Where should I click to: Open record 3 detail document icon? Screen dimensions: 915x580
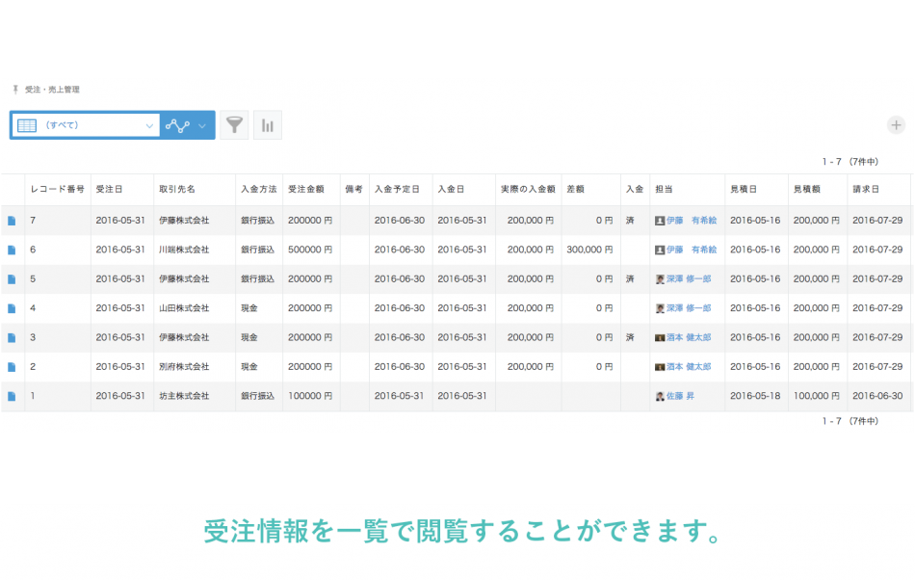13,338
